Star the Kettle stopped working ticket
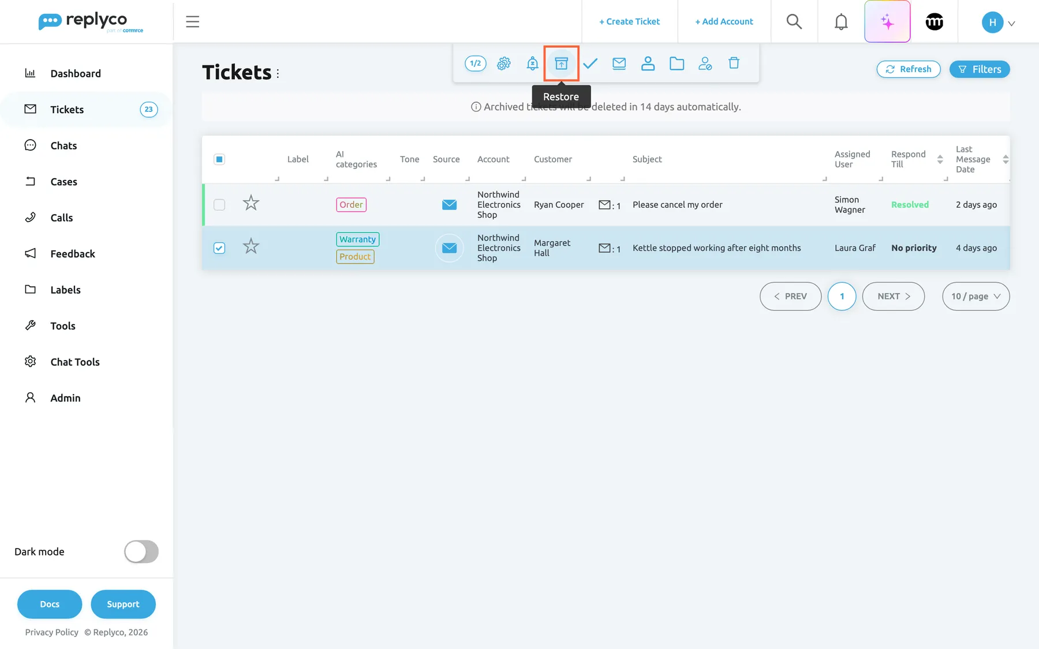This screenshot has height=649, width=1039. coord(251,246)
